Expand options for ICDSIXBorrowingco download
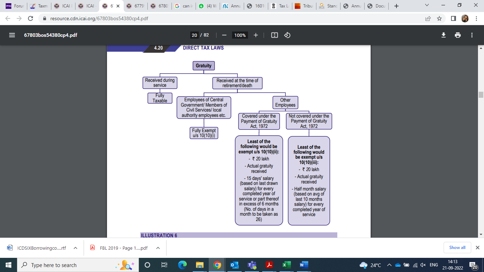This screenshot has height=272, width=484. (x=75, y=248)
